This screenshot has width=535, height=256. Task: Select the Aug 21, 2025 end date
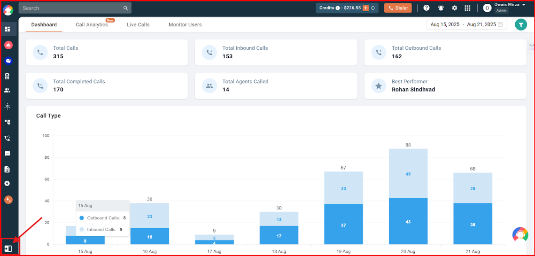point(481,24)
